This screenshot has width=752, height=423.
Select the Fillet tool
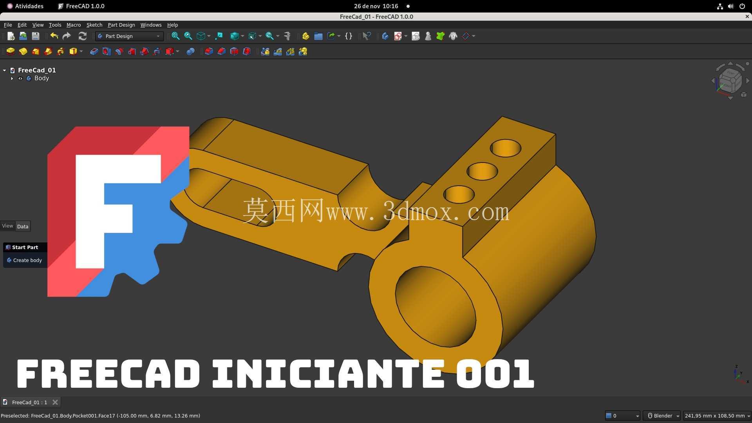(x=209, y=51)
